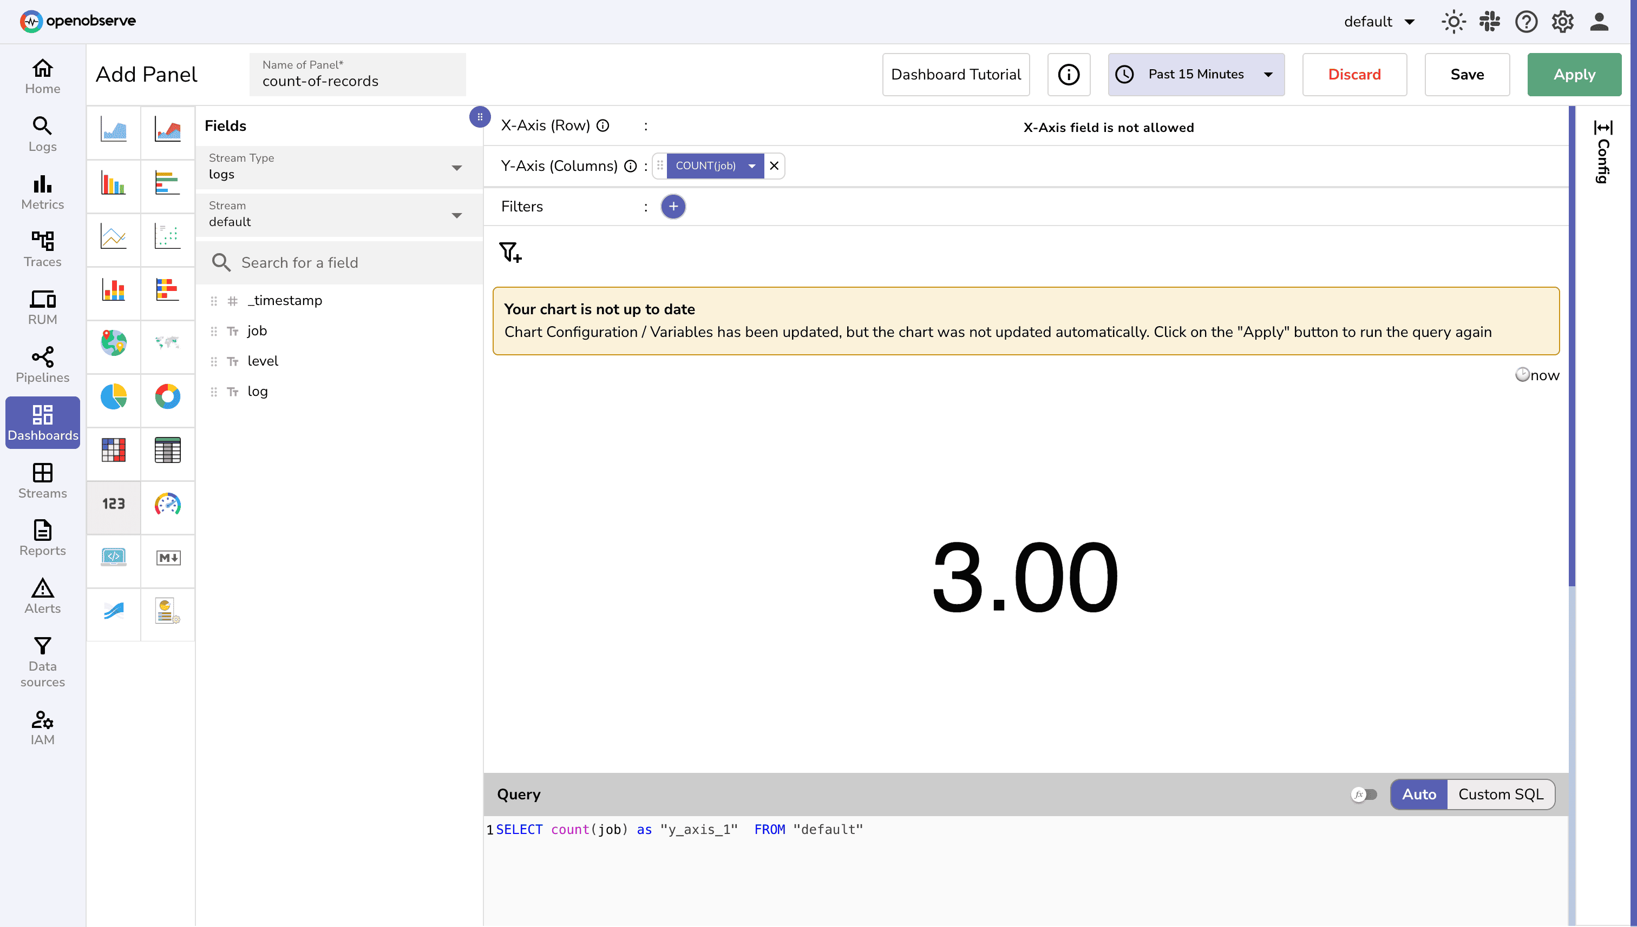The width and height of the screenshot is (1637, 927).
Task: Enable the fx function toggle near Query
Action: (x=1364, y=794)
